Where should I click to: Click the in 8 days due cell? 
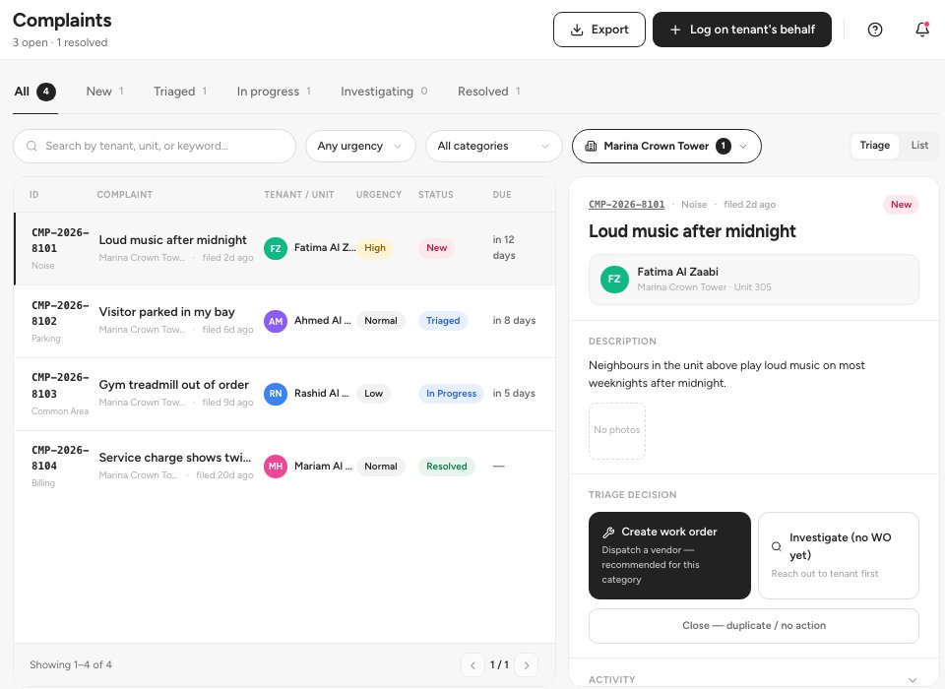pyautogui.click(x=514, y=321)
